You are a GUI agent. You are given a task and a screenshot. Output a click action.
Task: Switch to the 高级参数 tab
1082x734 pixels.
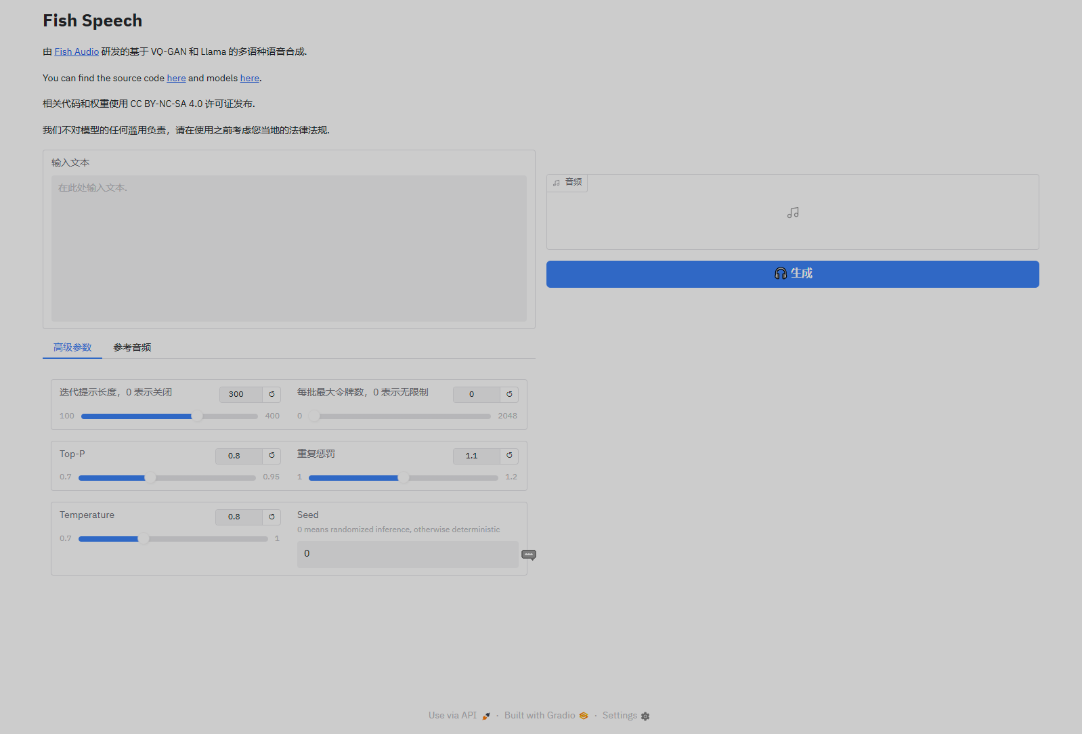point(72,347)
